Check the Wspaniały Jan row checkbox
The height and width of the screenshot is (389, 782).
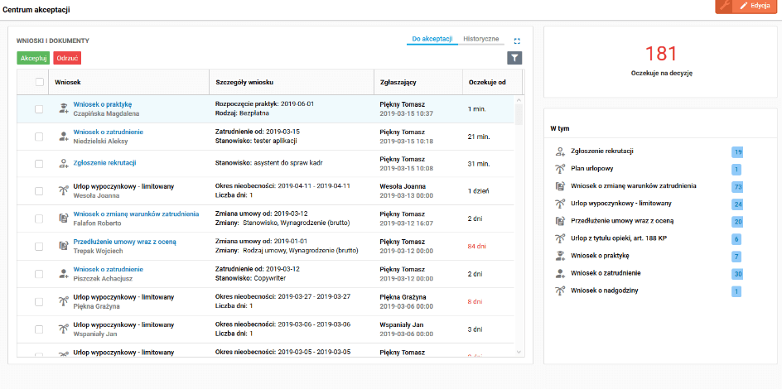click(x=39, y=329)
